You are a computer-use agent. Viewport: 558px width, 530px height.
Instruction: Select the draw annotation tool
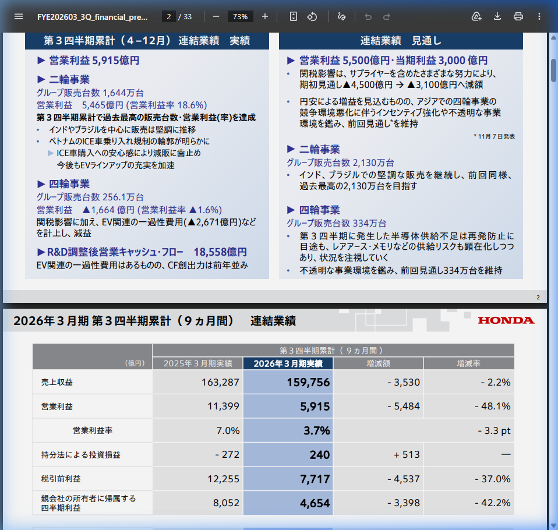(x=342, y=16)
